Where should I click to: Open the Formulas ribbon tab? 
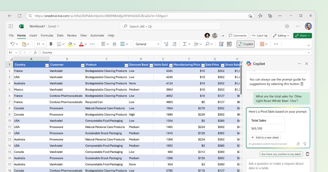click(x=47, y=35)
